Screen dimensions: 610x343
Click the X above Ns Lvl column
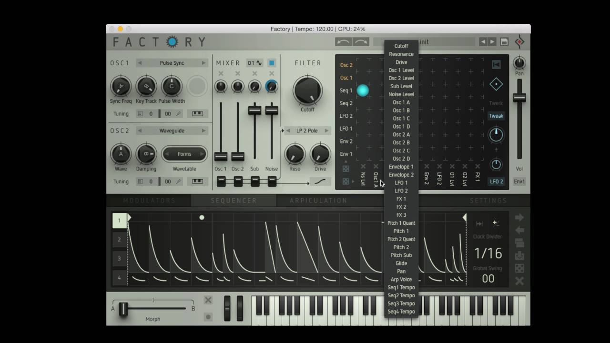[x=363, y=166]
